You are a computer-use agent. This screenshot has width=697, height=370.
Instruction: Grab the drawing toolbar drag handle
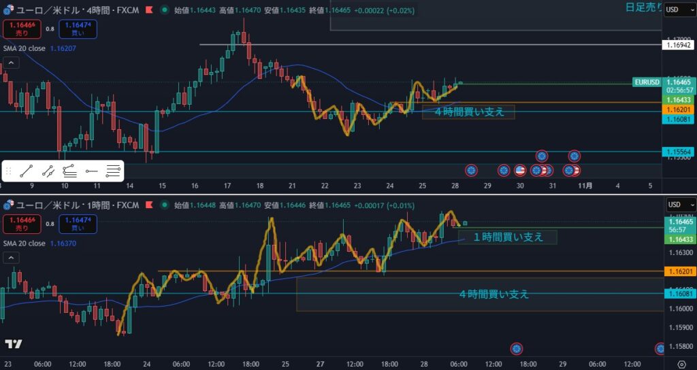(x=9, y=171)
